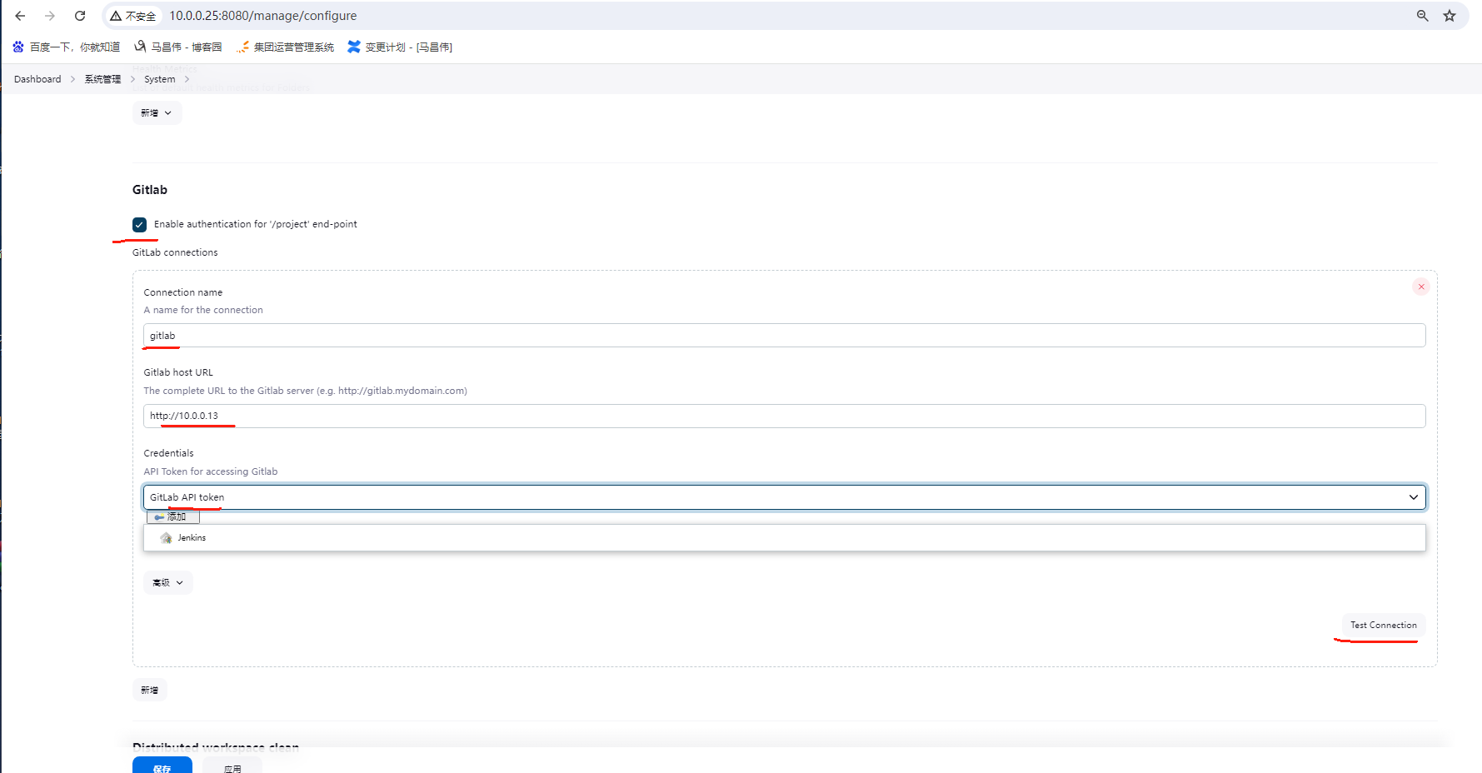Click the not-secure warning icon in address bar

tap(116, 16)
